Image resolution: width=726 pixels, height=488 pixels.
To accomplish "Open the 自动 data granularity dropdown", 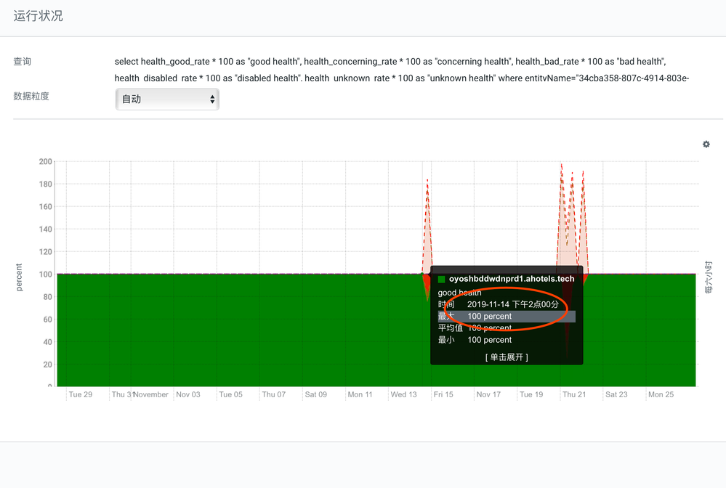I will point(167,99).
